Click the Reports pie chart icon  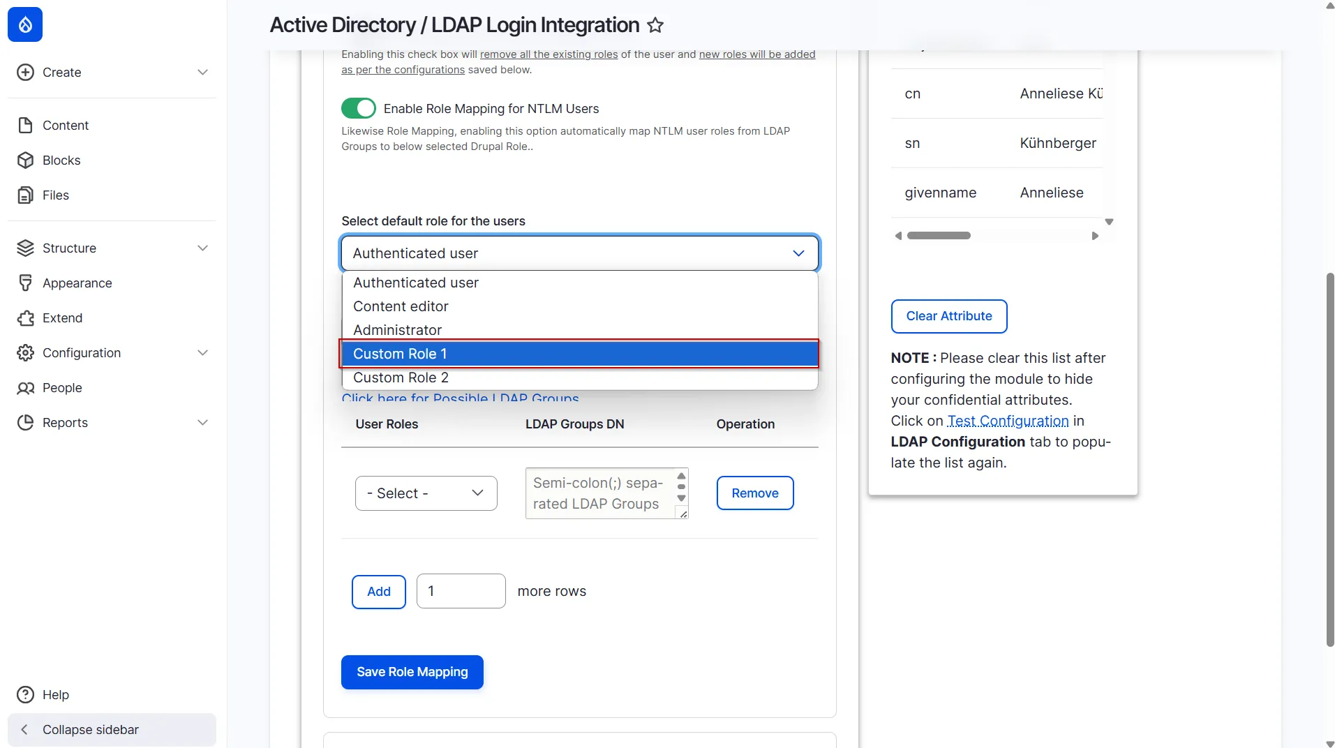click(x=25, y=423)
